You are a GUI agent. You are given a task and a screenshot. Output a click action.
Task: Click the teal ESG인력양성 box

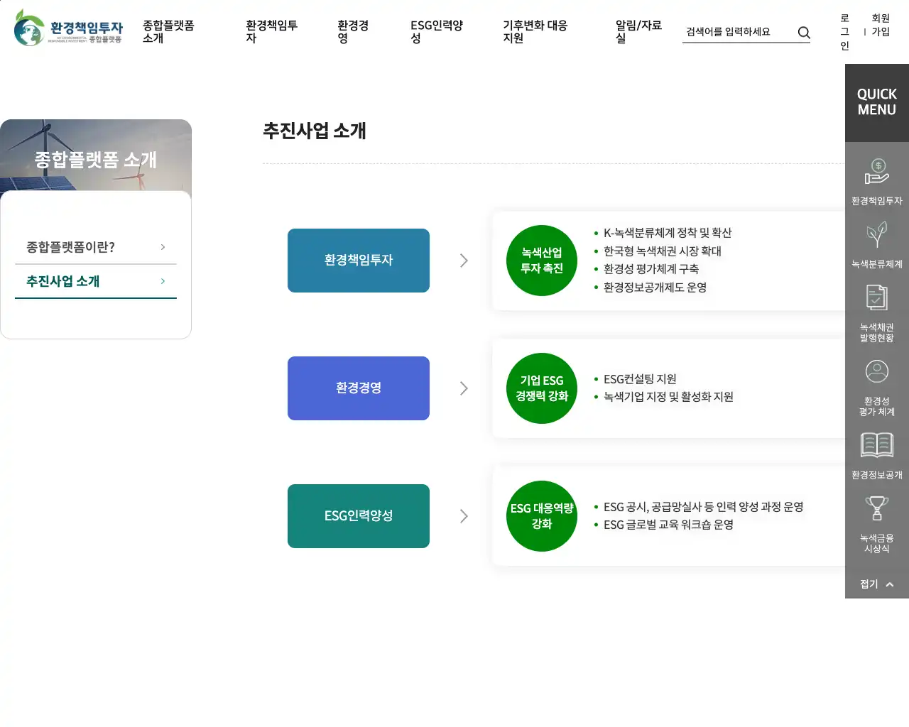[358, 516]
